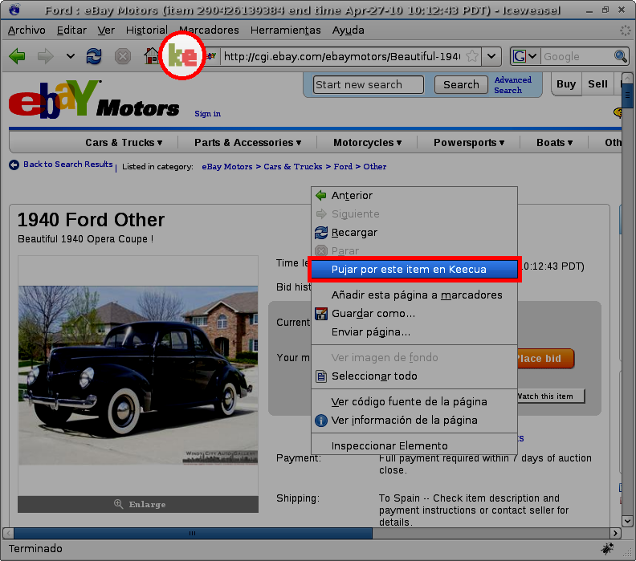Click the 'Start new search' field
Screen dimensions: 636x561
(369, 84)
